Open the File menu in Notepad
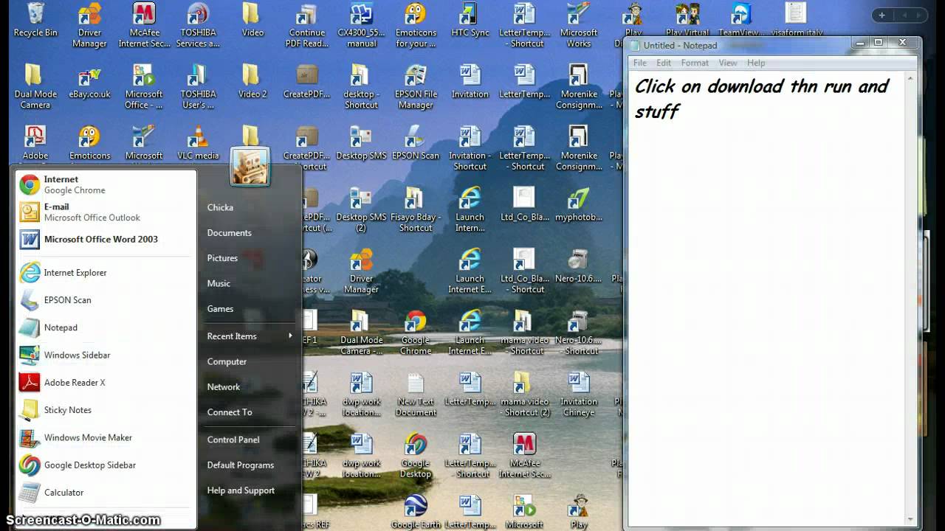This screenshot has height=531, width=945. tap(640, 63)
